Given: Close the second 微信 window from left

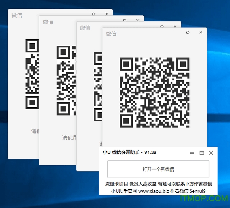Looking at the screenshot, I should (x=138, y=20).
